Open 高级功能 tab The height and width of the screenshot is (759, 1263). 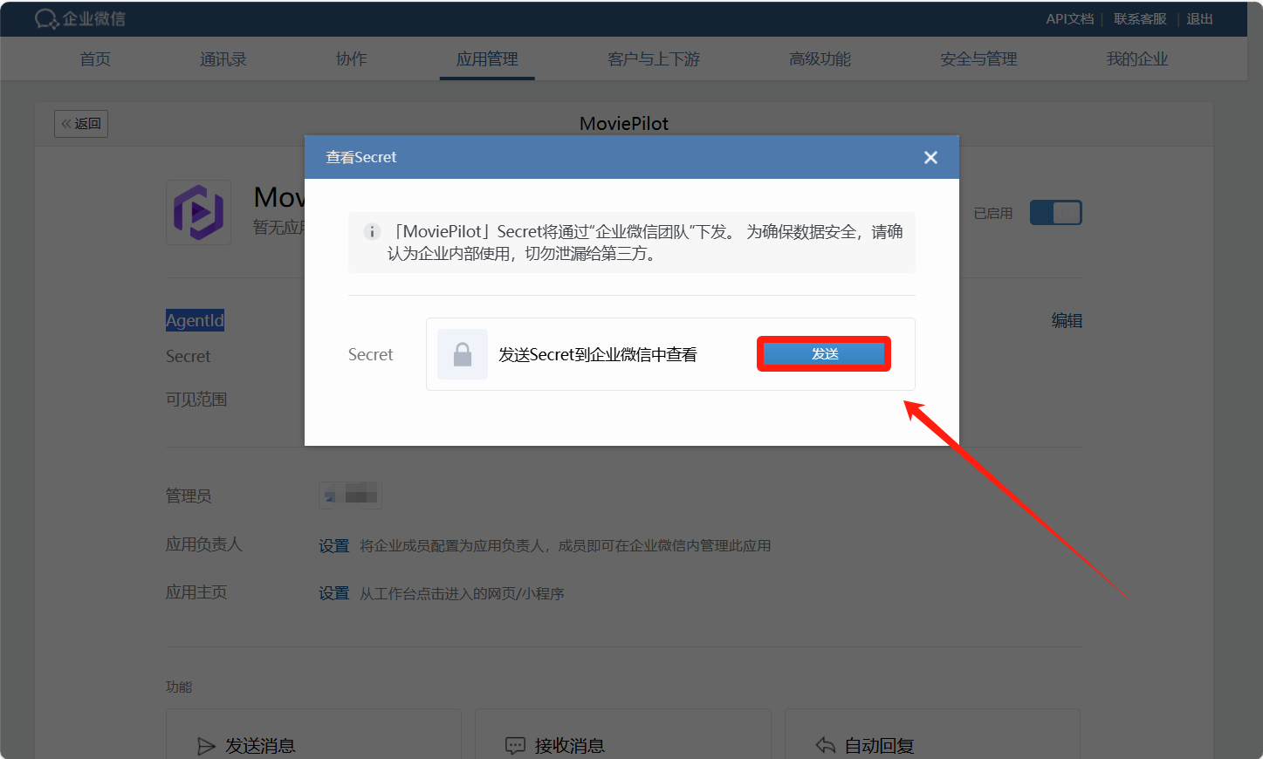click(x=820, y=59)
